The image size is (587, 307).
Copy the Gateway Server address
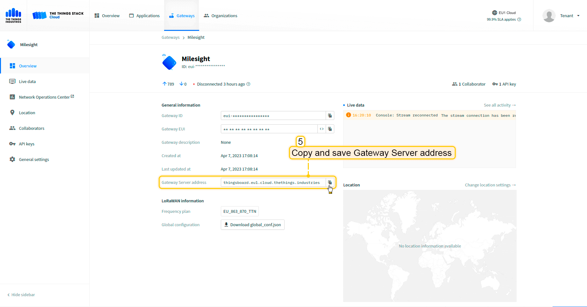[330, 183]
